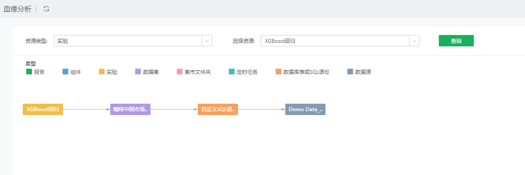Click the green 查询 button
Screen dimensions: 525x175
click(456, 41)
